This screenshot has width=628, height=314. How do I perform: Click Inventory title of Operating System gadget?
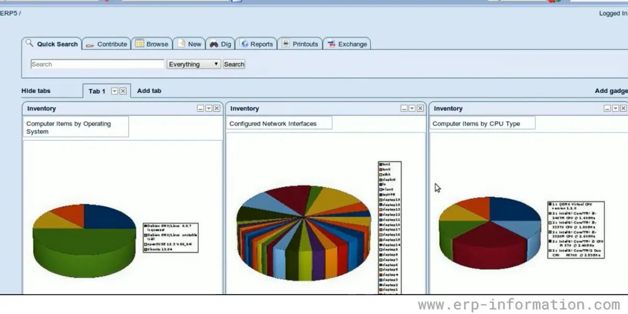point(41,108)
